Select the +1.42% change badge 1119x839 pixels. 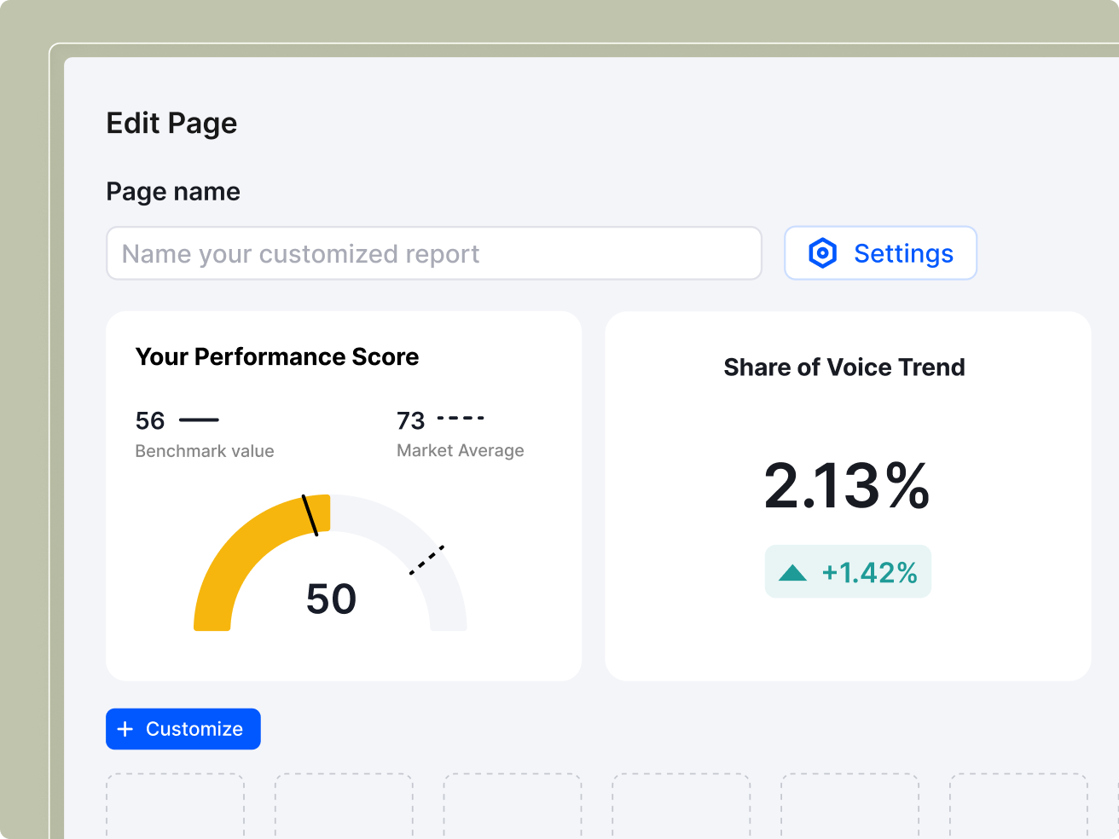(848, 572)
